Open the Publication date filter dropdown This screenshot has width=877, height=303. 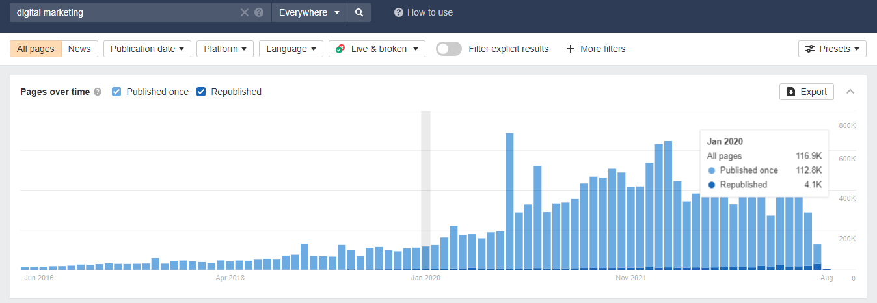click(x=147, y=49)
